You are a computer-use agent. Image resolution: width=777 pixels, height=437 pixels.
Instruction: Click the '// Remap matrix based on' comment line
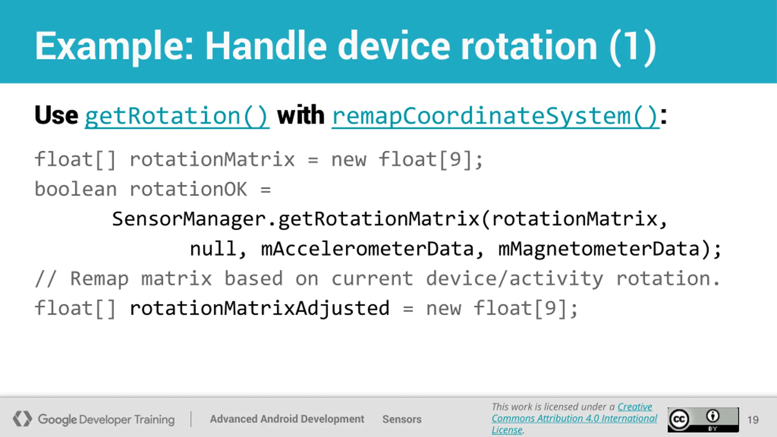click(377, 279)
